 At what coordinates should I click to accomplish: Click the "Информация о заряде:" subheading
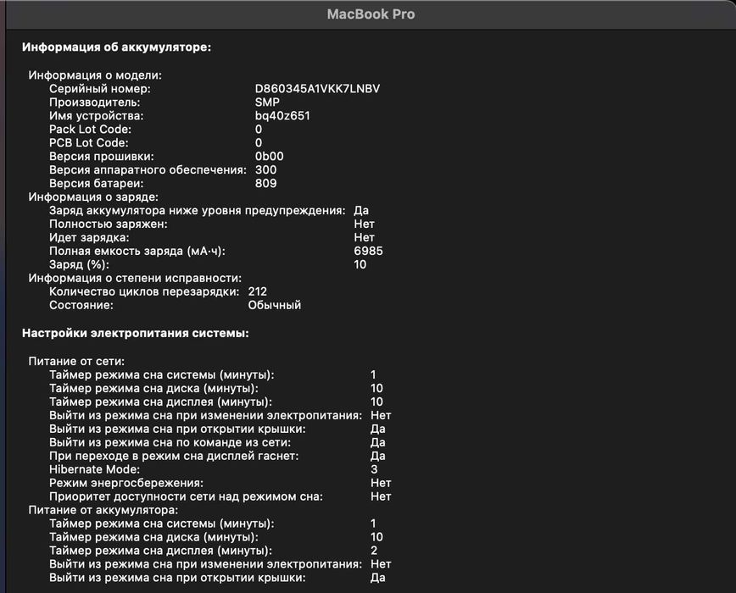93,197
